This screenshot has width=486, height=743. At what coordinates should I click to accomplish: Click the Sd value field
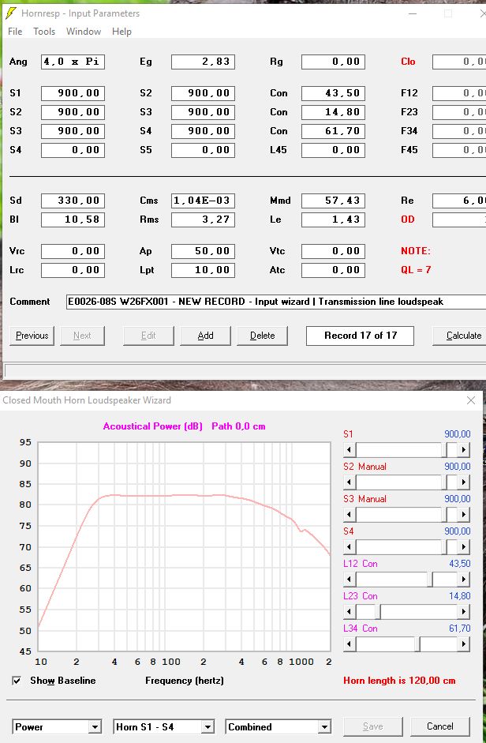[73, 201]
